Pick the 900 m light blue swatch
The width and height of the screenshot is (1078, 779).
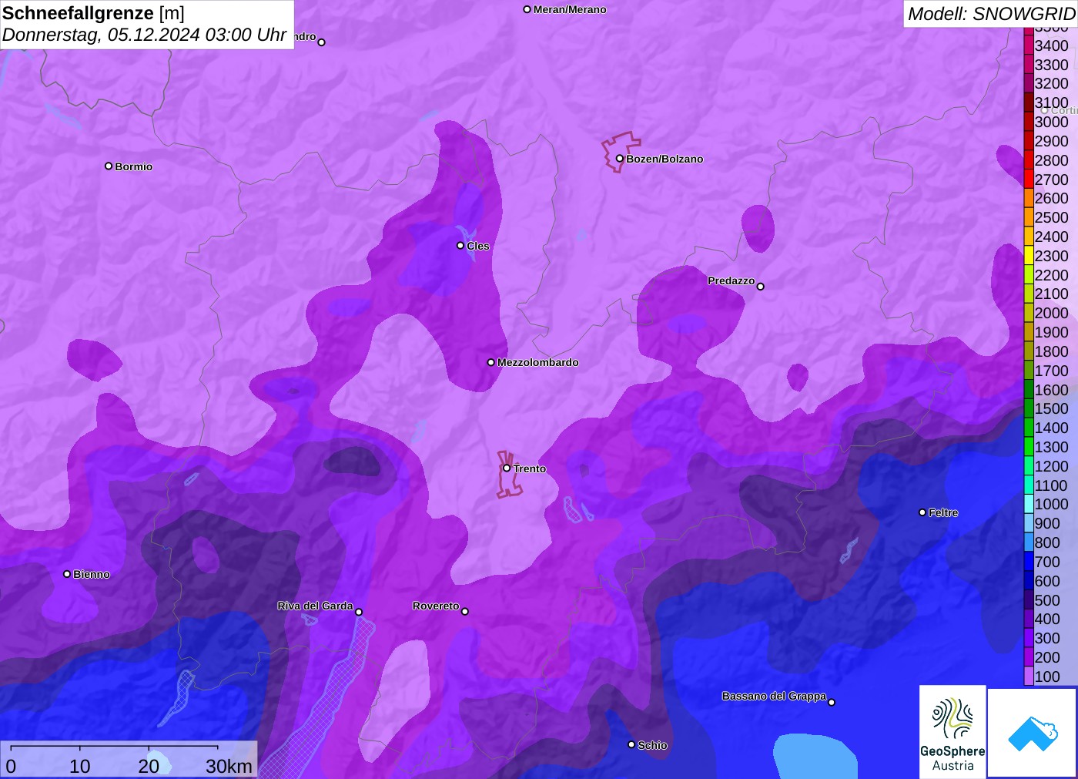pyautogui.click(x=1029, y=523)
